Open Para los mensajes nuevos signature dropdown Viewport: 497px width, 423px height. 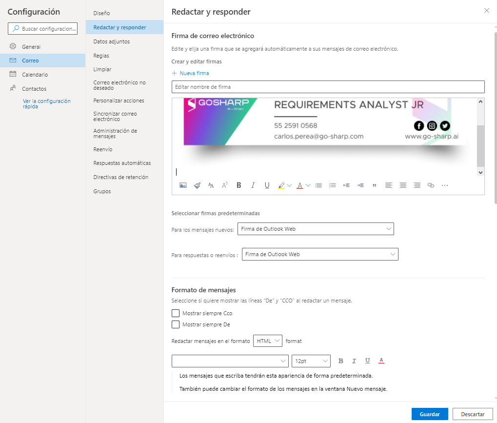[316, 229]
